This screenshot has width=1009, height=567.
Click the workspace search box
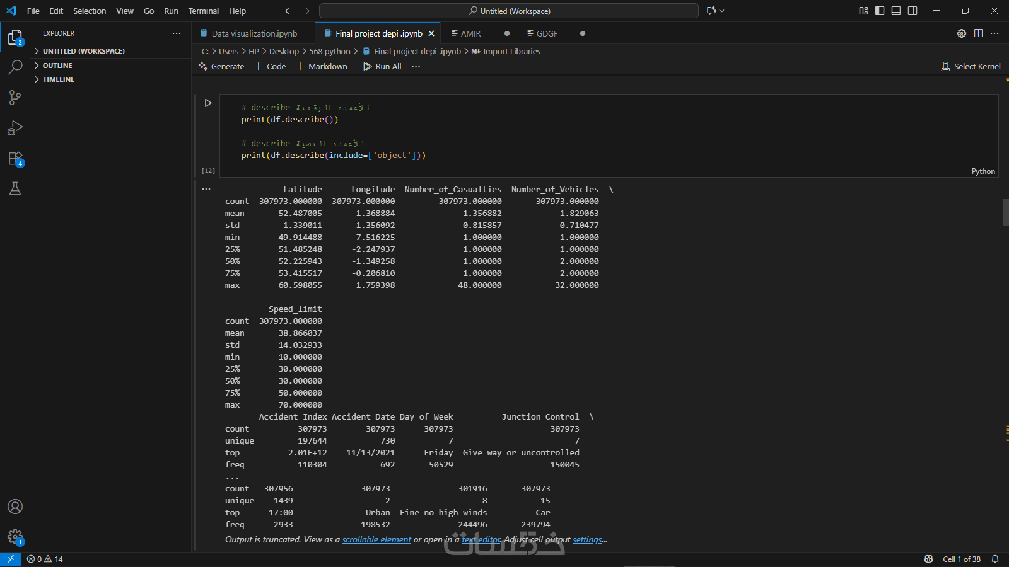point(508,11)
